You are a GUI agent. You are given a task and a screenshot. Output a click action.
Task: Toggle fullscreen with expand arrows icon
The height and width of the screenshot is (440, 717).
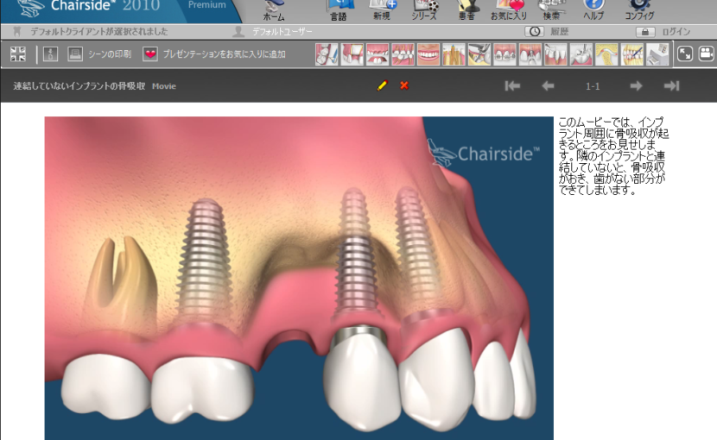point(684,54)
